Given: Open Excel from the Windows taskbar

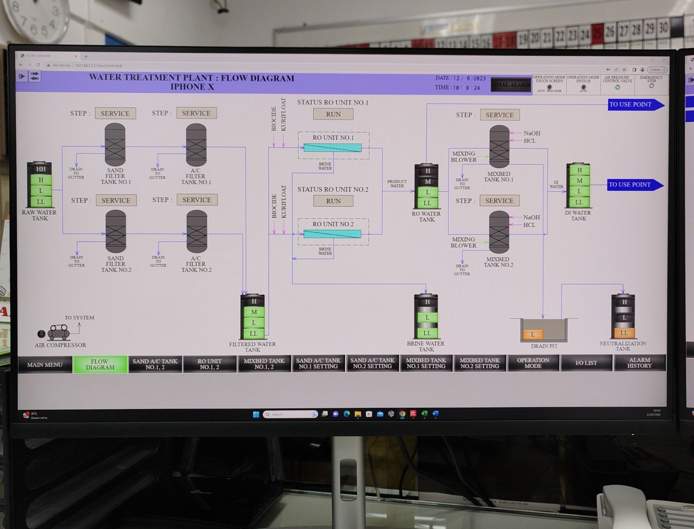Looking at the screenshot, I should pos(425,414).
